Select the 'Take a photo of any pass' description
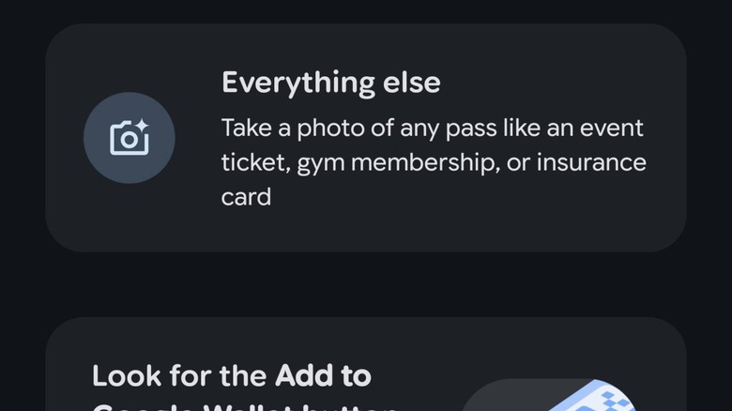This screenshot has height=411, width=732. (x=434, y=162)
